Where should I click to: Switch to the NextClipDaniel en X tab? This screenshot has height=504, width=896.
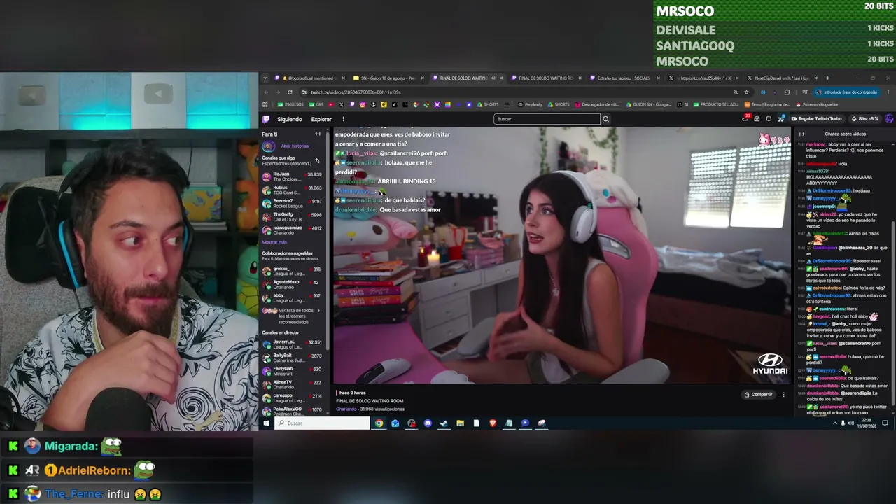coord(781,78)
